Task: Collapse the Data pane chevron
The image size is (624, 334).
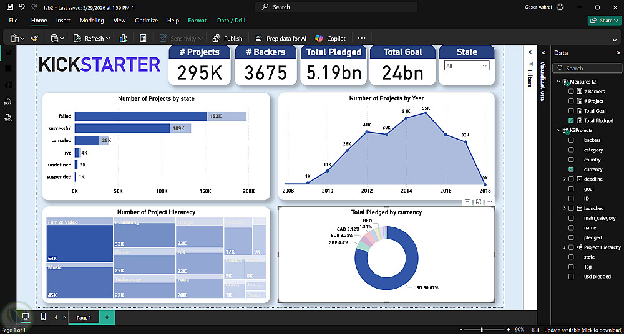Action: pyautogui.click(x=618, y=53)
